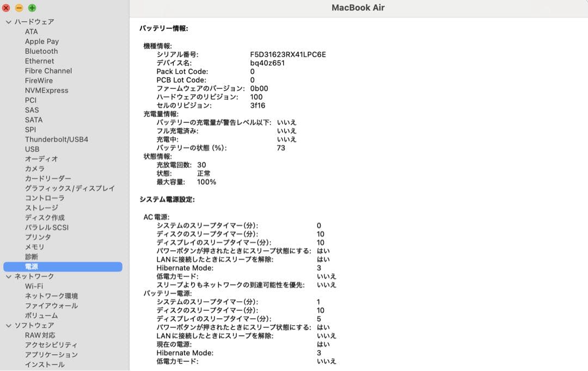The height and width of the screenshot is (371, 588).
Task: View NVMExpress hardware details
Action: [47, 90]
